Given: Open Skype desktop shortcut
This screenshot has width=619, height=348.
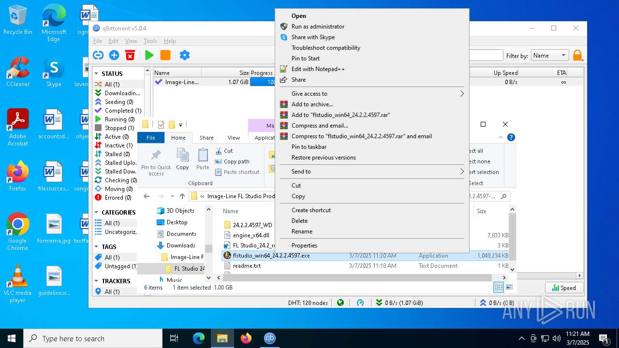Looking at the screenshot, I should 54,72.
